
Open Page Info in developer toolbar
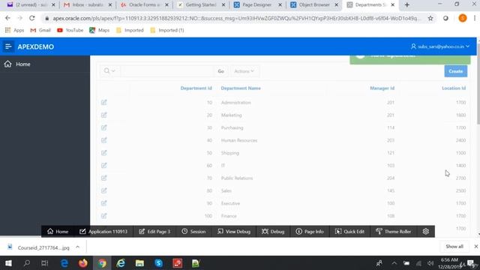click(x=310, y=232)
